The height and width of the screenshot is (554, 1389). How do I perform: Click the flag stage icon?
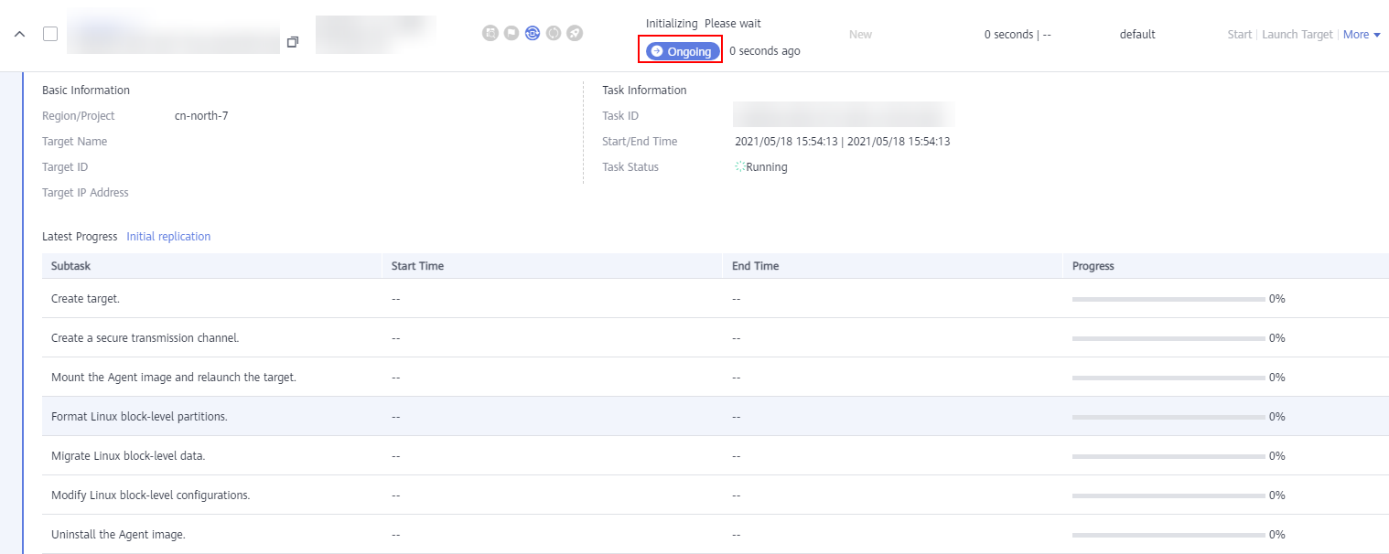511,34
